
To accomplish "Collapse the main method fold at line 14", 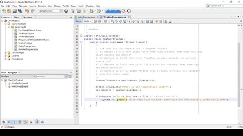I will [x=81, y=42].
